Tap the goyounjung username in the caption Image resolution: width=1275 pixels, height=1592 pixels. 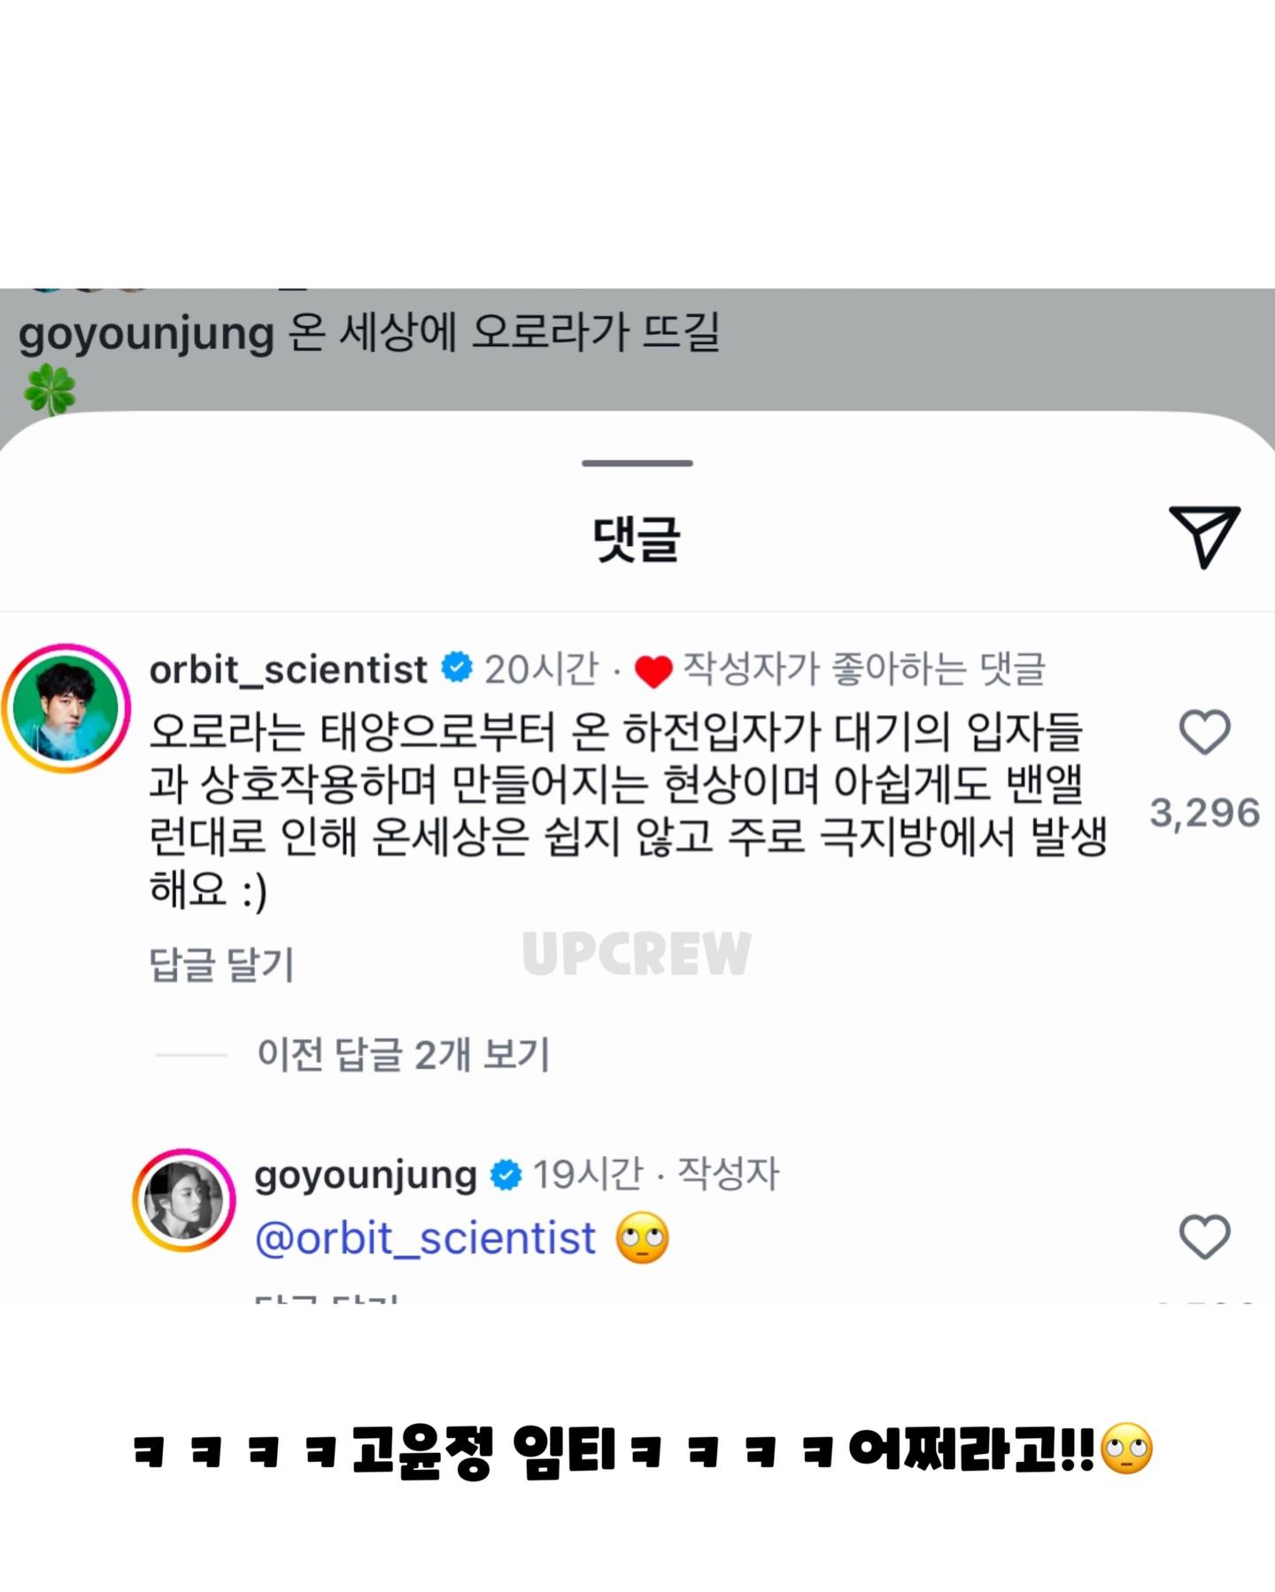146,335
